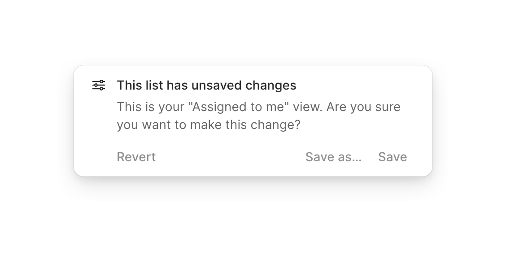Click the unsaved changes icon in the dialog
This screenshot has width=506, height=258.
[x=99, y=85]
